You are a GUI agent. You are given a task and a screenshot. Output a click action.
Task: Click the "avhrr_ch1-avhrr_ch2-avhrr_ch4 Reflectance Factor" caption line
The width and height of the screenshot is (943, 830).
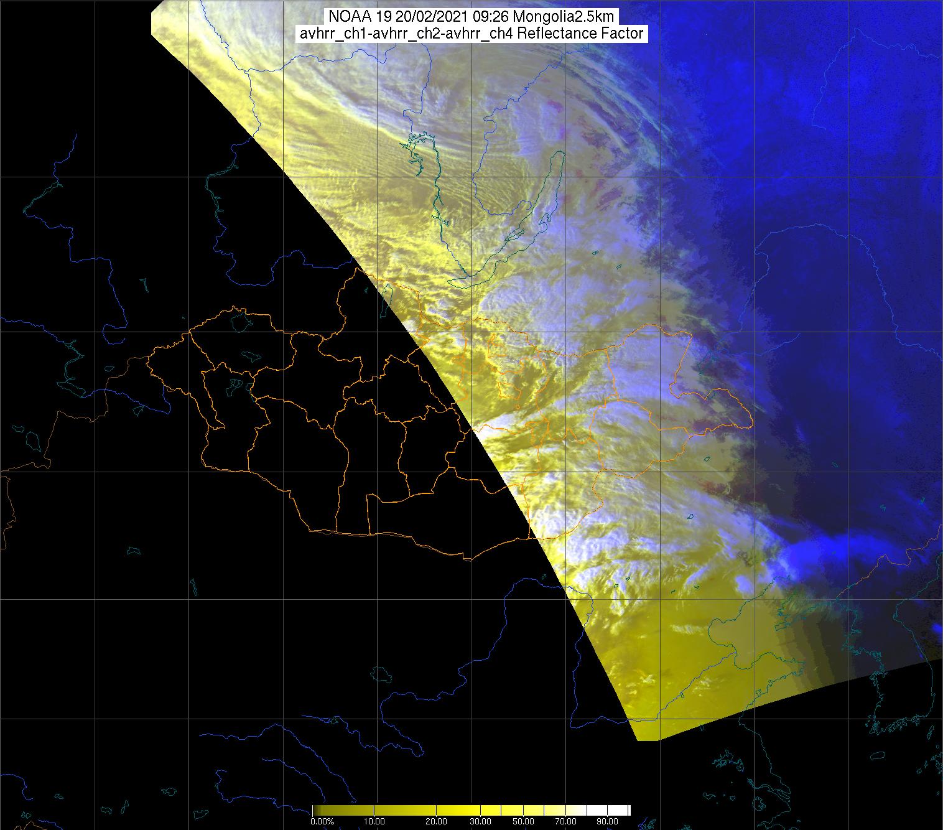coord(471,34)
